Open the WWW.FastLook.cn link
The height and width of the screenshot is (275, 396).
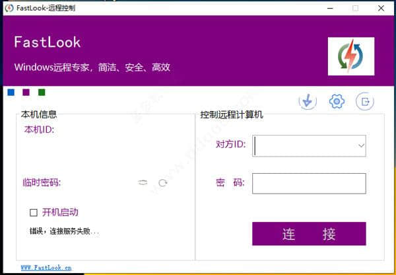tap(46, 268)
